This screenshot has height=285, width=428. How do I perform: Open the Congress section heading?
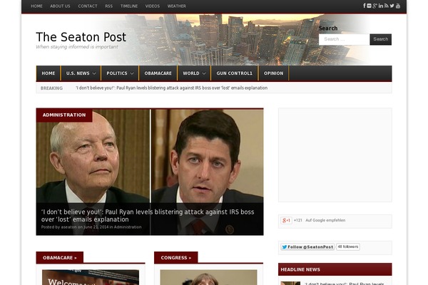coord(176,258)
